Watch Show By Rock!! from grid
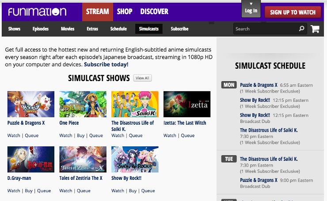Viewport: 327px width, 201px height. pos(118,191)
